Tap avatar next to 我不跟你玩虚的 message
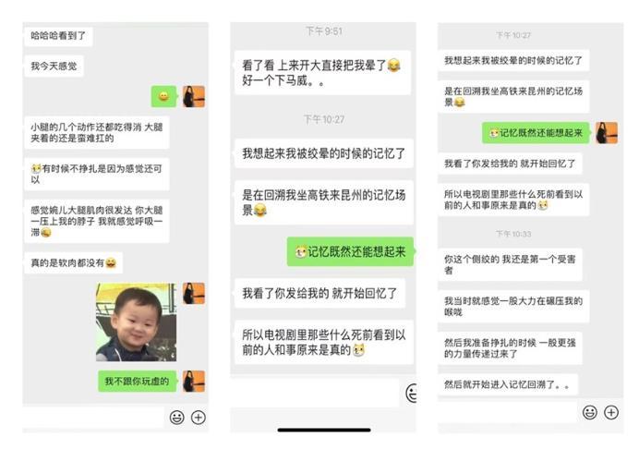The image size is (639, 449). [194, 381]
